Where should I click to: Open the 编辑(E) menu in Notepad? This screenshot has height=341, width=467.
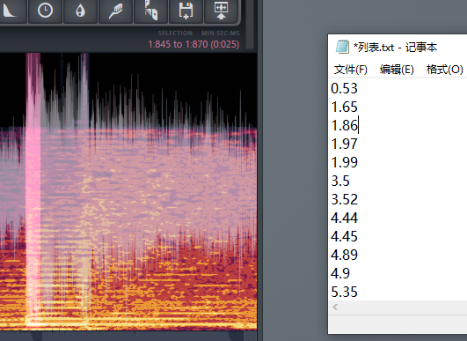[397, 70]
